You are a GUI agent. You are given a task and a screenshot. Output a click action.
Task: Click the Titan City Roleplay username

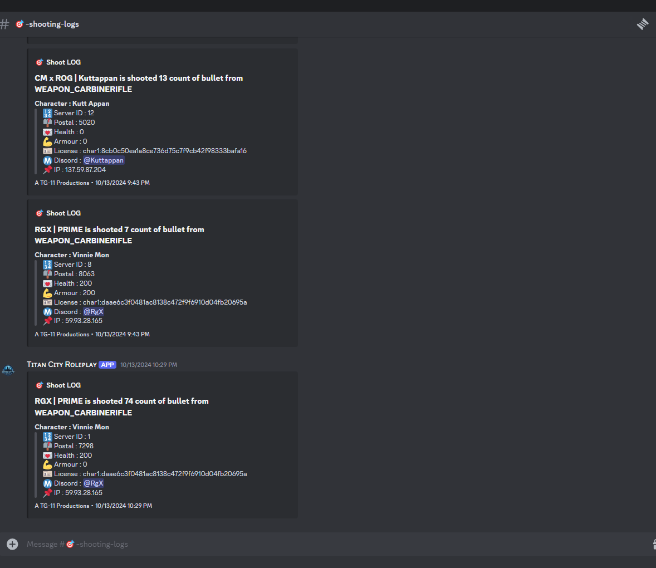[61, 364]
